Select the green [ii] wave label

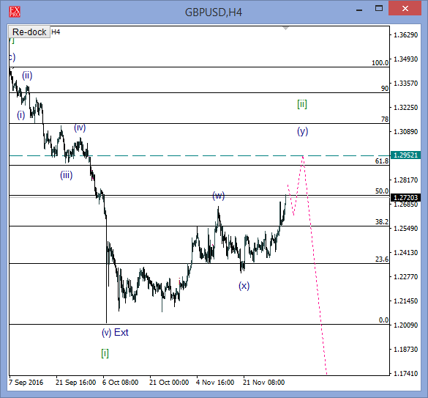(302, 104)
